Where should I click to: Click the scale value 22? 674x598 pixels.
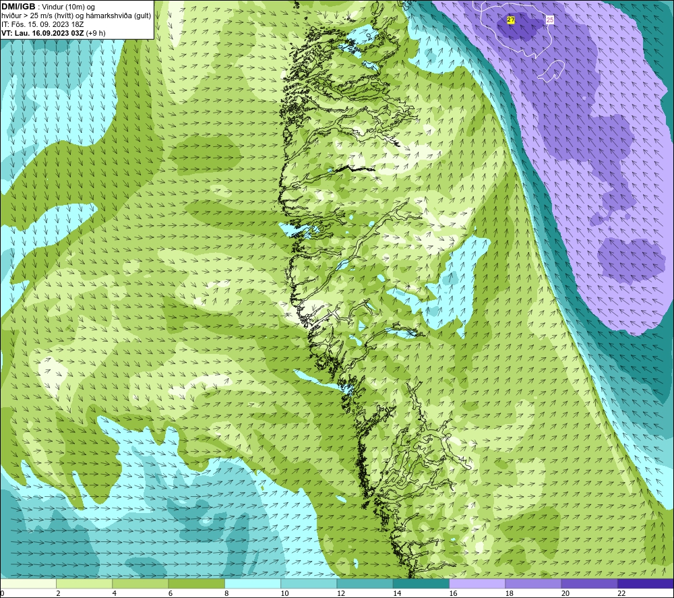621,593
